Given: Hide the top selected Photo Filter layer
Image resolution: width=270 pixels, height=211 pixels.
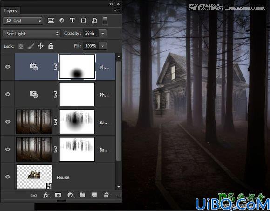Looking at the screenshot, I should click(7, 67).
